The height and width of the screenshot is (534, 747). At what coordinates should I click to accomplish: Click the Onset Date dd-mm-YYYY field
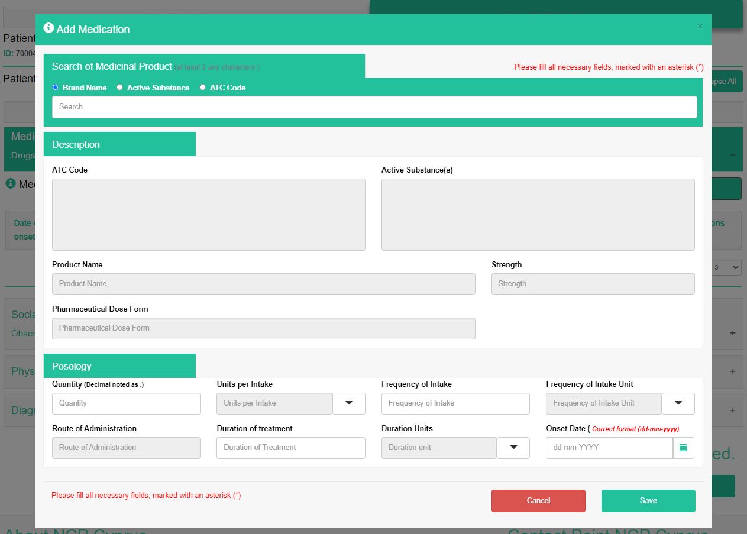[609, 448]
